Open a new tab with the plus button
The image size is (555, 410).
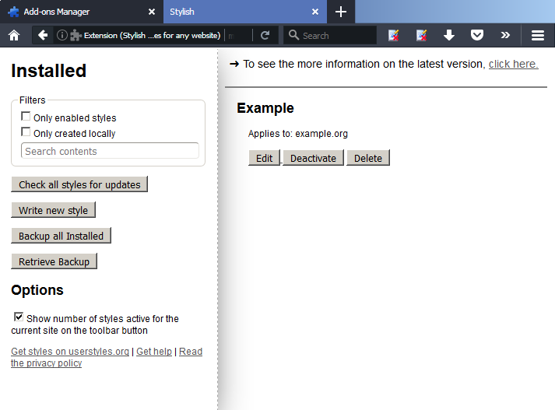340,12
